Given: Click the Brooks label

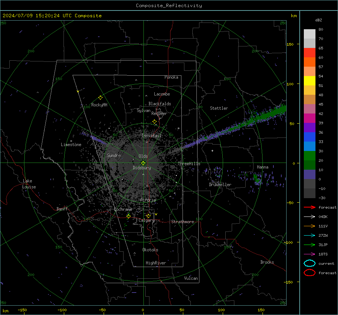Looking at the screenshot, I should (x=267, y=262).
